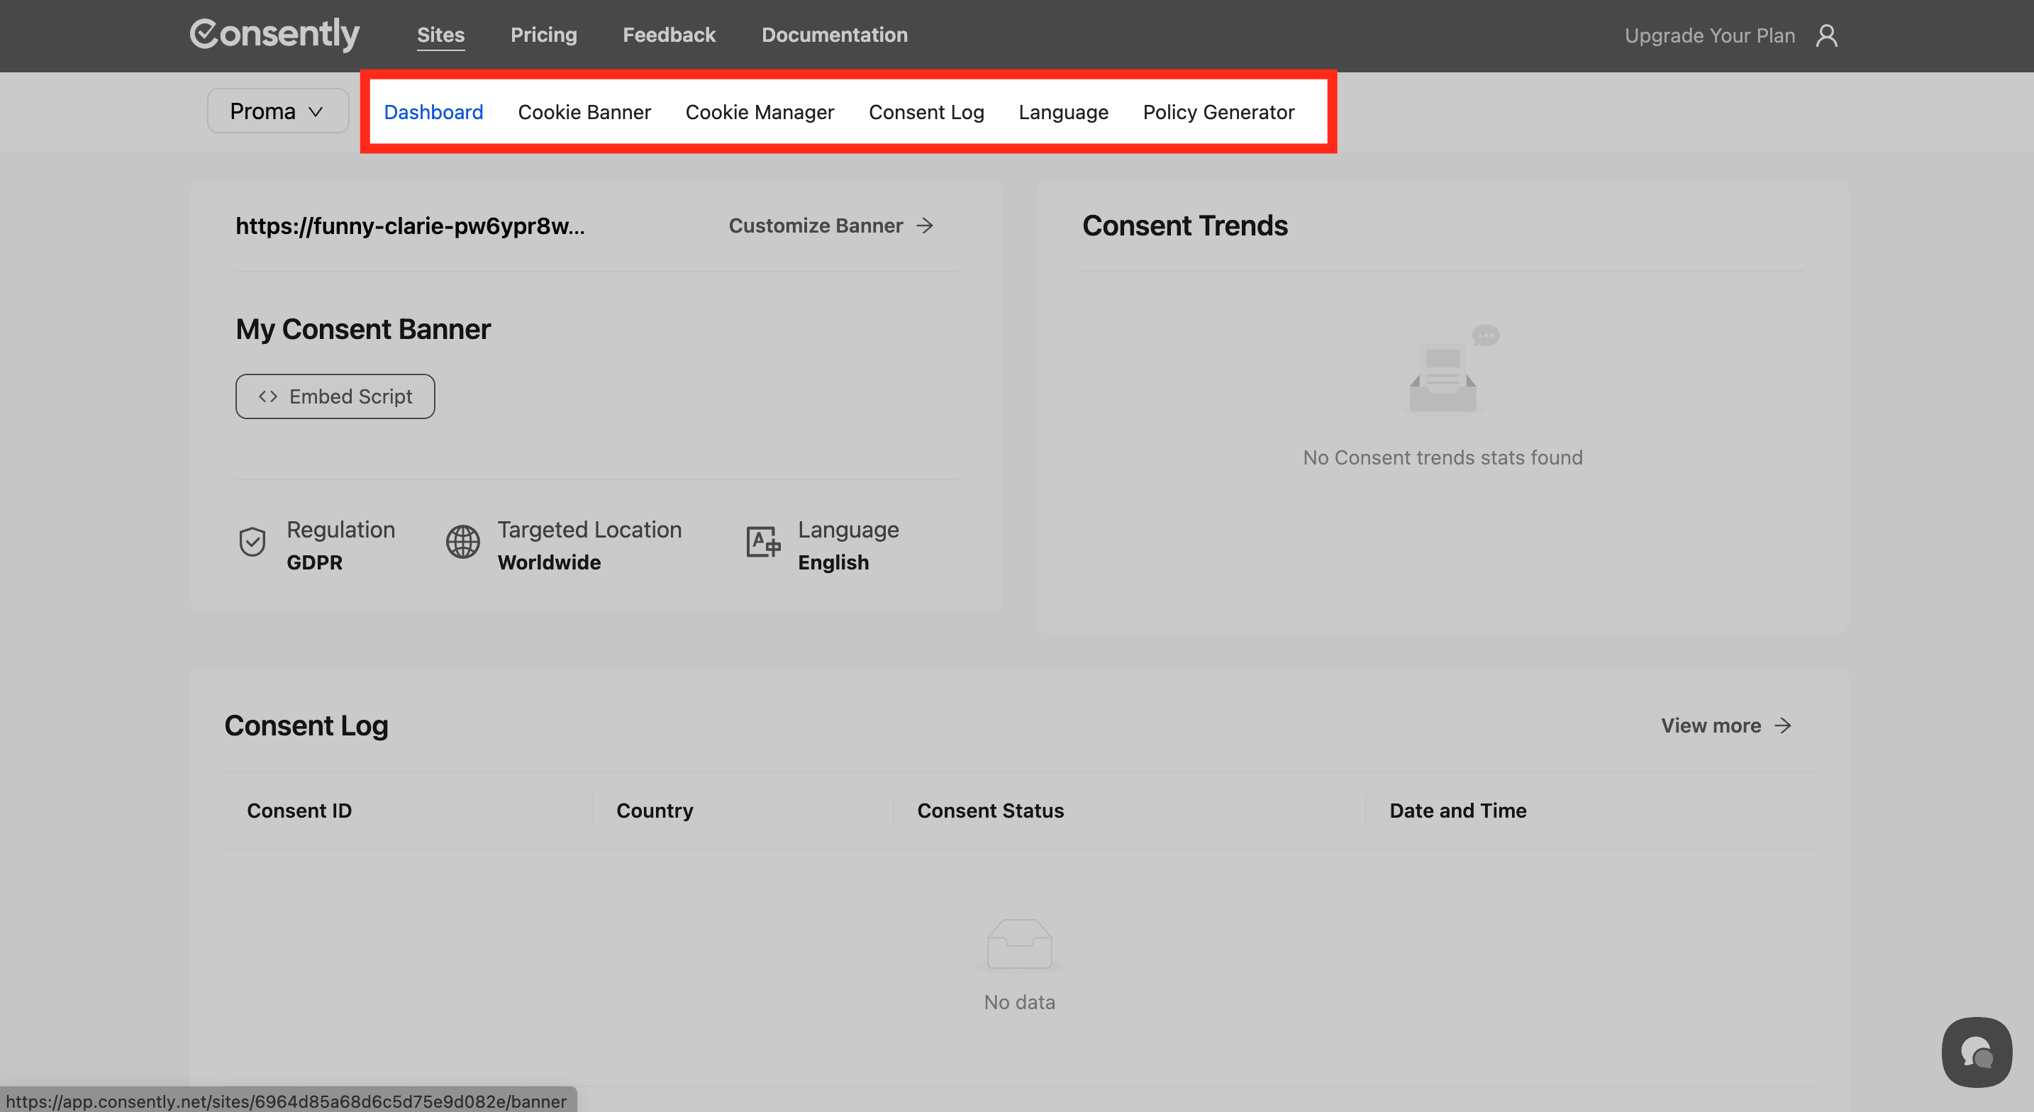2034x1112 pixels.
Task: Select the Language tab
Action: tap(1063, 112)
